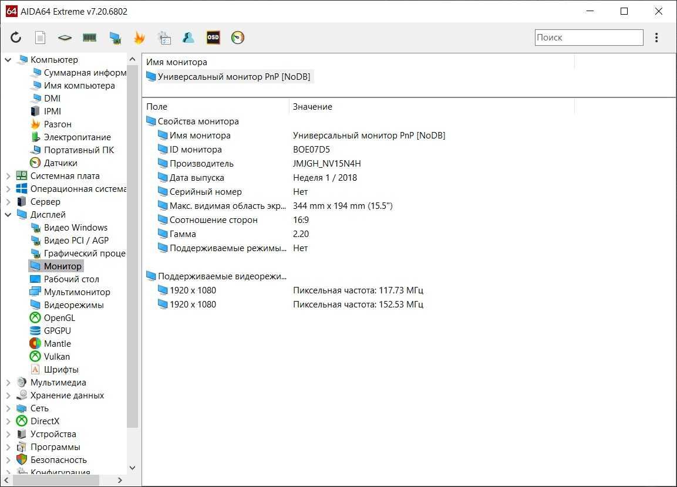The height and width of the screenshot is (487, 677).
Task: Click the motherboard chip toolbar icon
Action: [x=65, y=38]
